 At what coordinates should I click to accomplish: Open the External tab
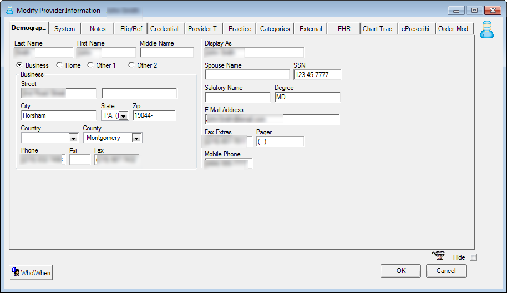tap(311, 29)
